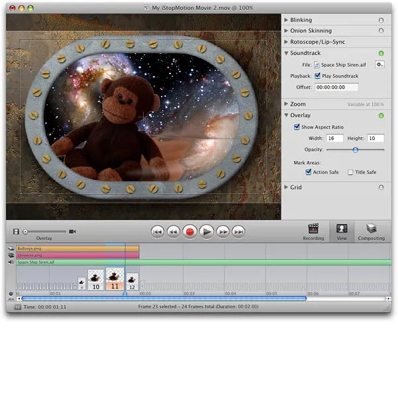
Task: Click the soundtrack Offset field
Action: click(336, 87)
